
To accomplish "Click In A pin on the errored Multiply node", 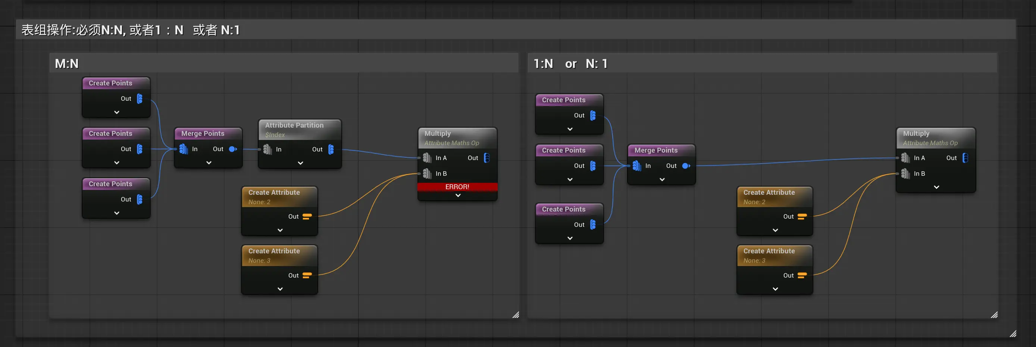I will tap(427, 157).
